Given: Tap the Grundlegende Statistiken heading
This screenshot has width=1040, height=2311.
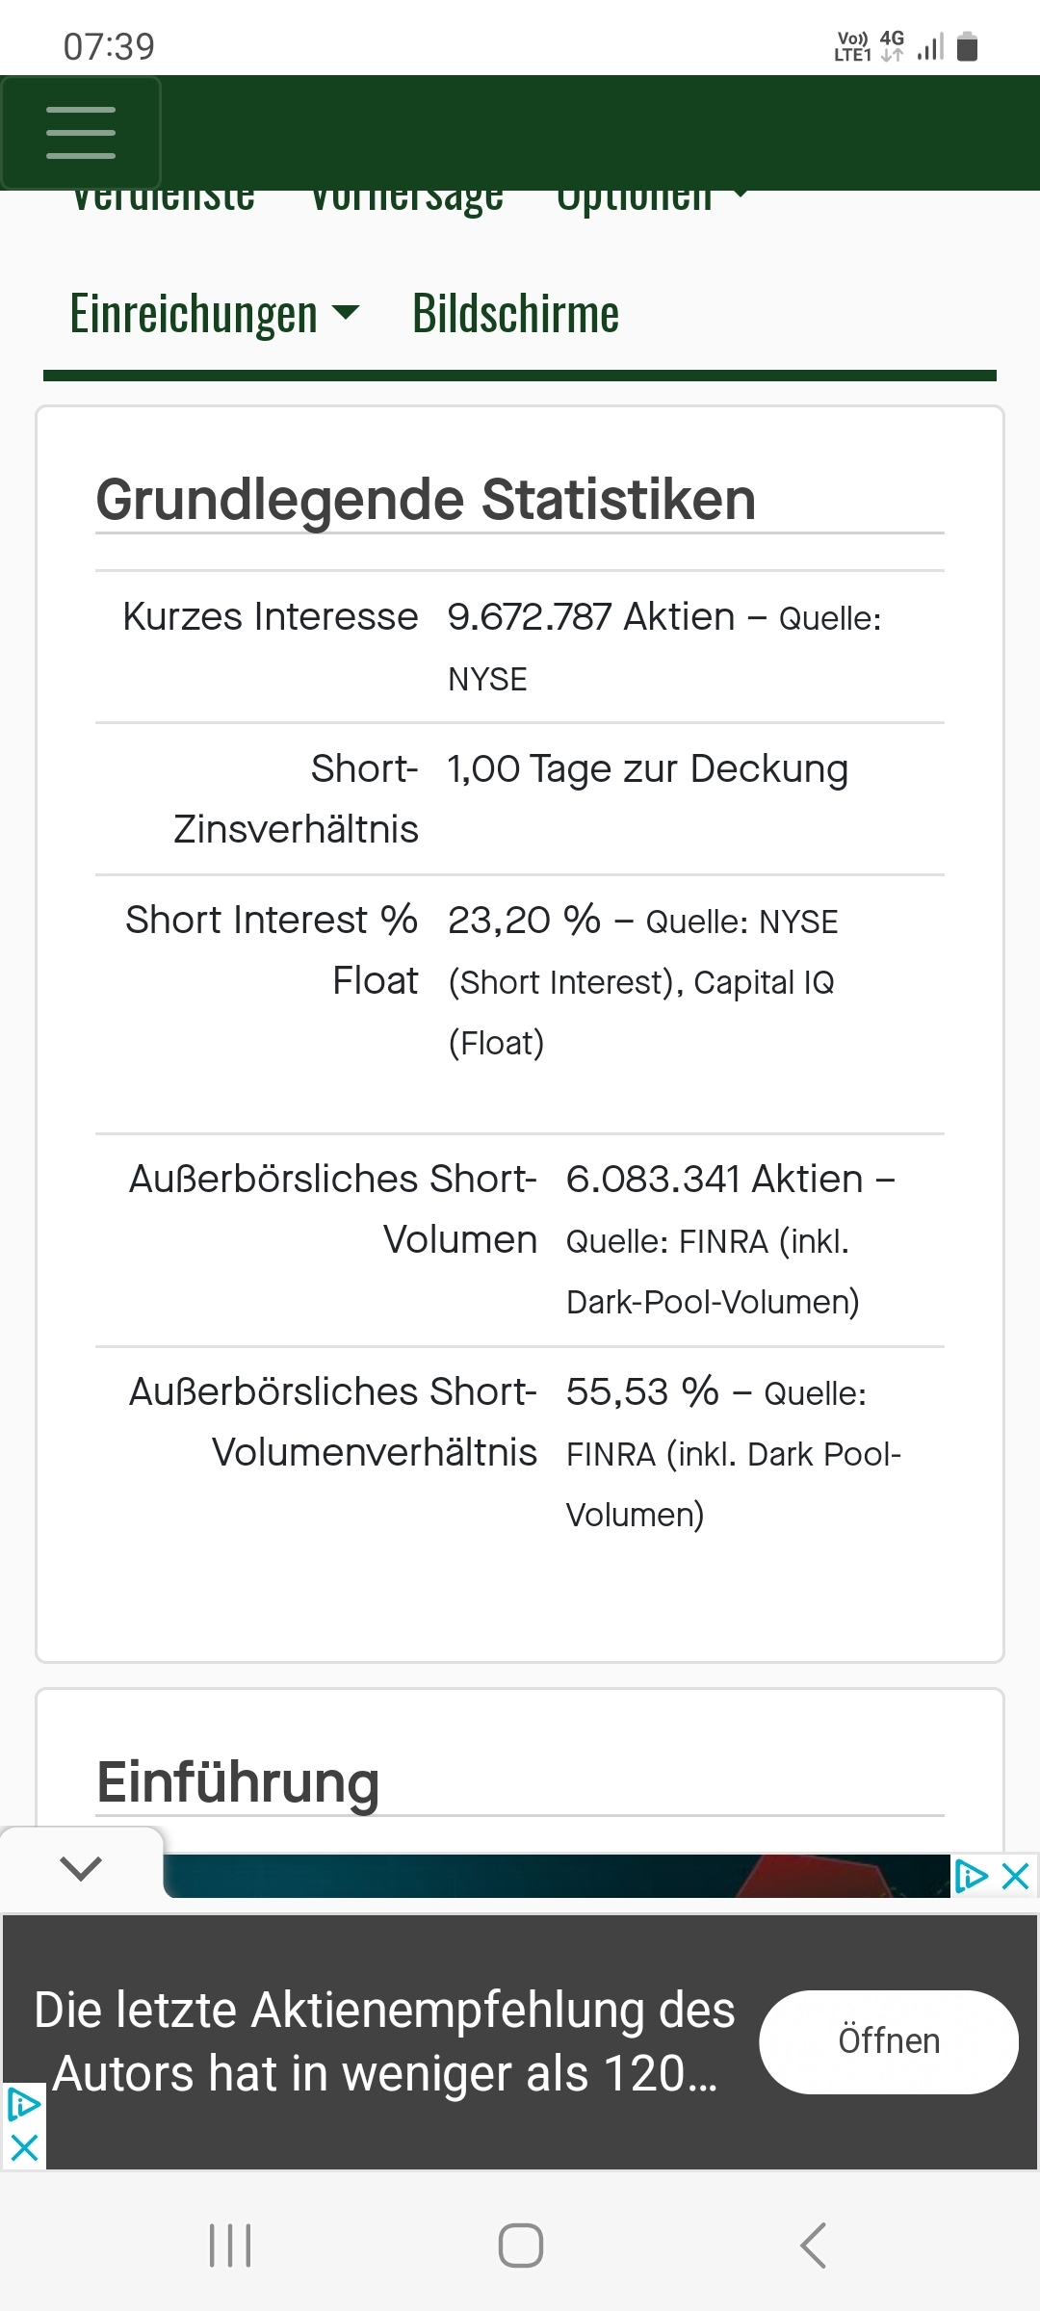Looking at the screenshot, I should tap(426, 500).
